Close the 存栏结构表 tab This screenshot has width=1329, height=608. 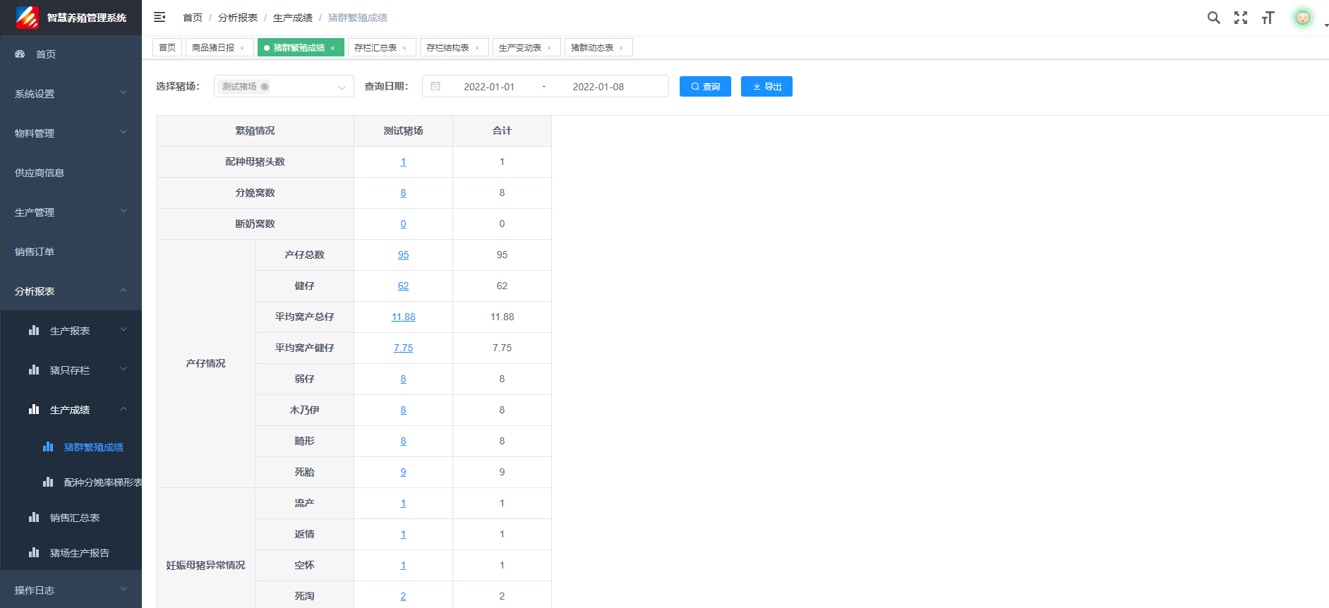[477, 48]
